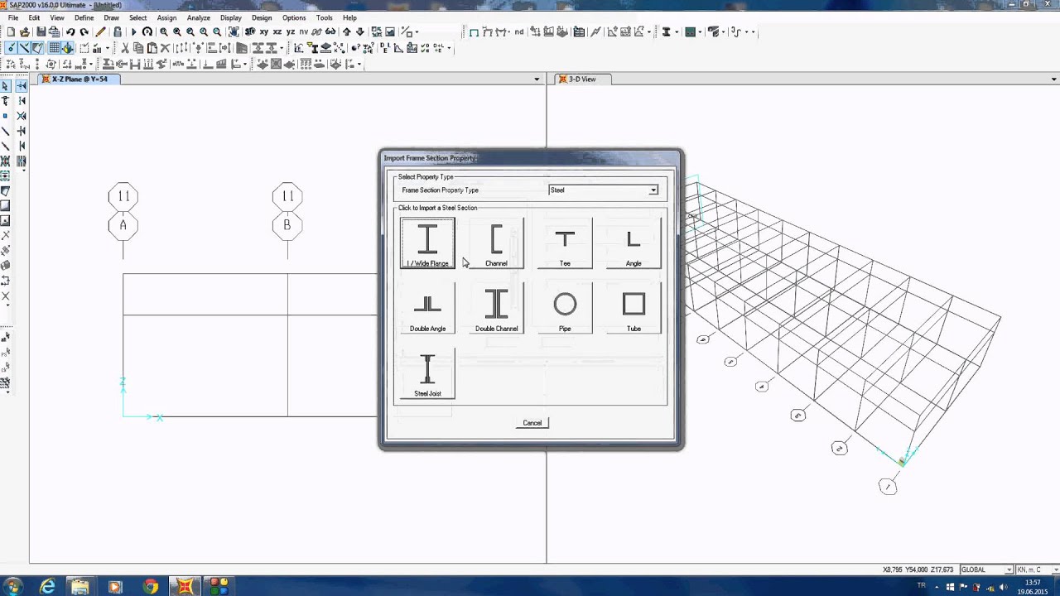The height and width of the screenshot is (596, 1060).
Task: Import a Steel Joist section
Action: tap(427, 374)
